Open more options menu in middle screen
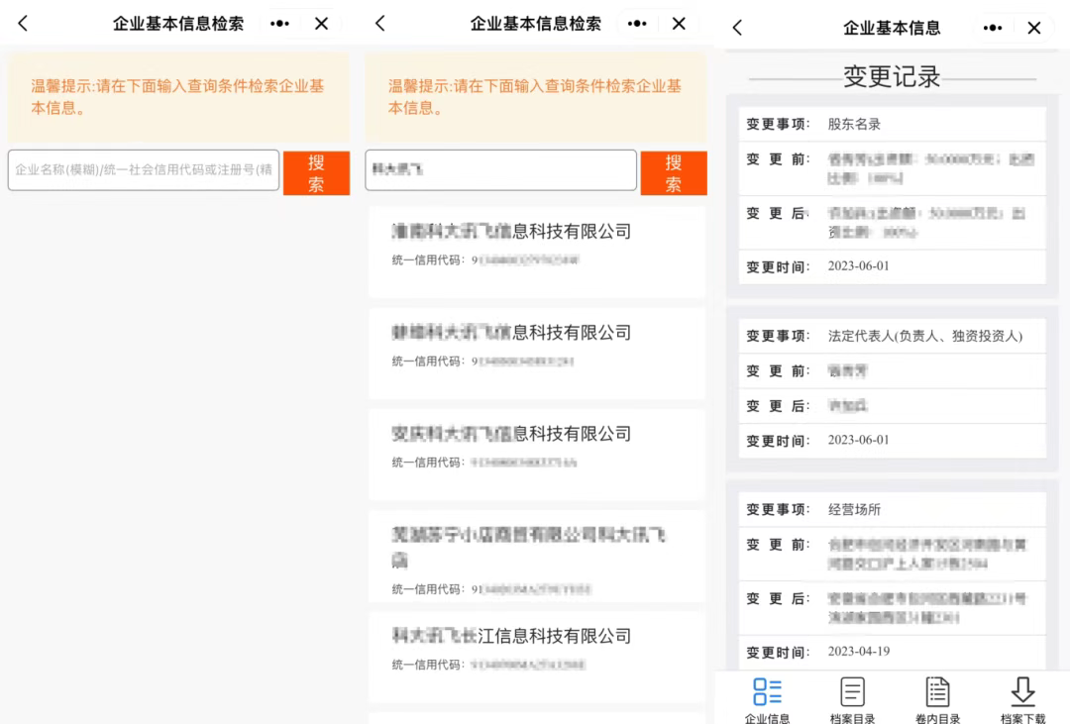The height and width of the screenshot is (724, 1070). pyautogui.click(x=637, y=24)
